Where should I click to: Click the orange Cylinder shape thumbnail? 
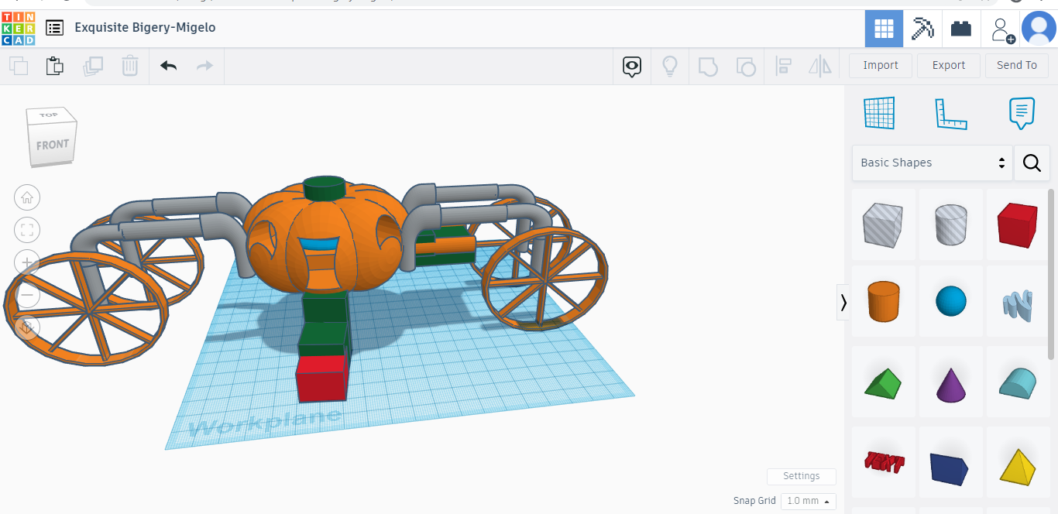click(x=884, y=301)
